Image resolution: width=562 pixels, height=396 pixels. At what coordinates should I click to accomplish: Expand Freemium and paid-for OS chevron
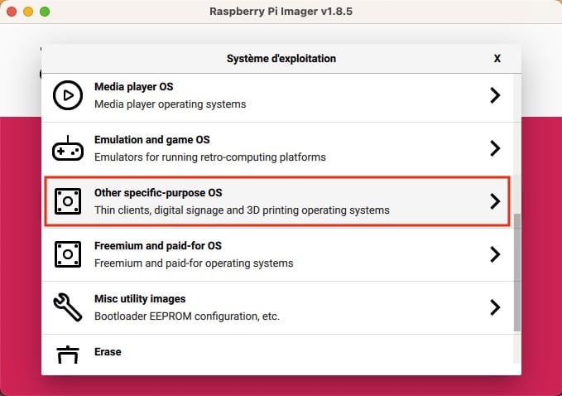tap(495, 254)
